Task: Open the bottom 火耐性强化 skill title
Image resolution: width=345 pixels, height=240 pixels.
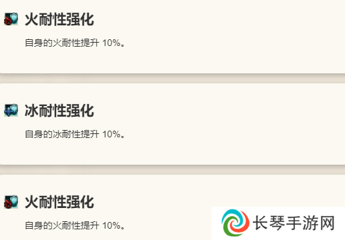Action: point(59,202)
